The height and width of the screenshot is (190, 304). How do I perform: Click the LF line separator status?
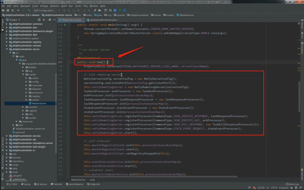[268, 188]
